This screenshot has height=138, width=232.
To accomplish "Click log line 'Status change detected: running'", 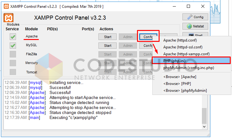I will [79, 103].
